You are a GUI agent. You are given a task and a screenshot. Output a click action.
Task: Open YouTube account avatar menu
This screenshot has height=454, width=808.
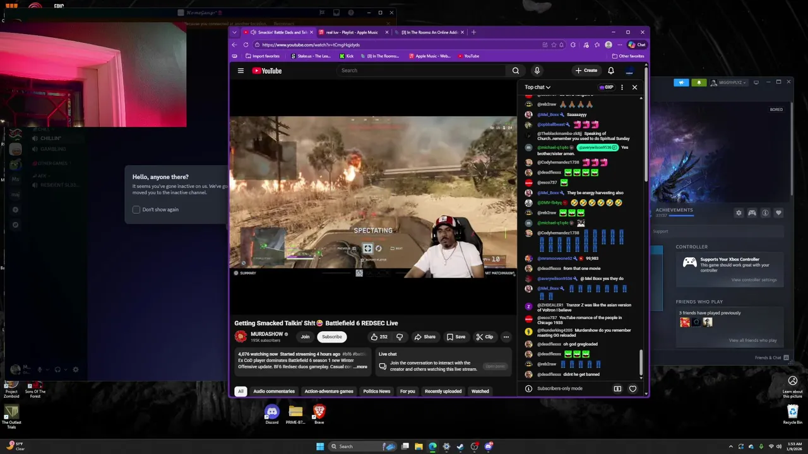[629, 71]
